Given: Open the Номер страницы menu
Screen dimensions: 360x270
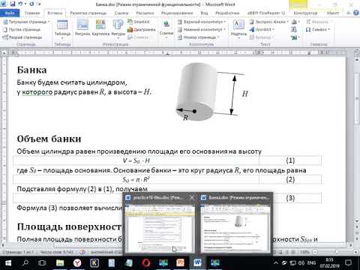Looking at the screenshot, I should pyautogui.click(x=199, y=37).
